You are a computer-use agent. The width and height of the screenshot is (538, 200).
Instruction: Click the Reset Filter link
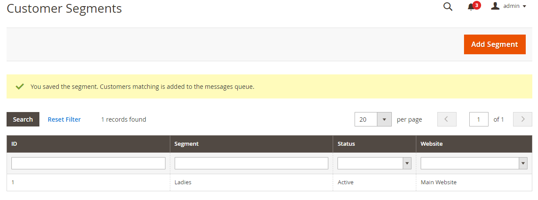coord(64,119)
